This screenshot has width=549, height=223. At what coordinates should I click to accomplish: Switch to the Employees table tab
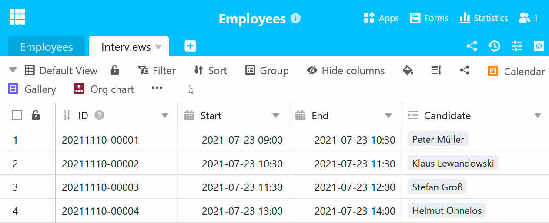coord(47,47)
